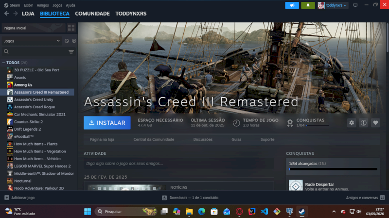Open Página na loja link
Image resolution: width=389 pixels, height=218 pixels.
(x=102, y=139)
